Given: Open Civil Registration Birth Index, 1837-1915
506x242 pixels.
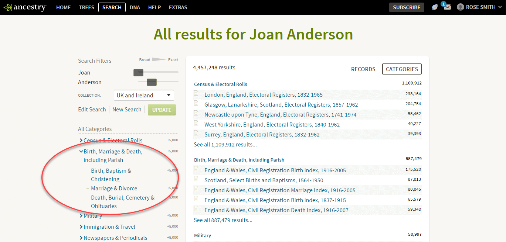Looking at the screenshot, I should [x=275, y=200].
